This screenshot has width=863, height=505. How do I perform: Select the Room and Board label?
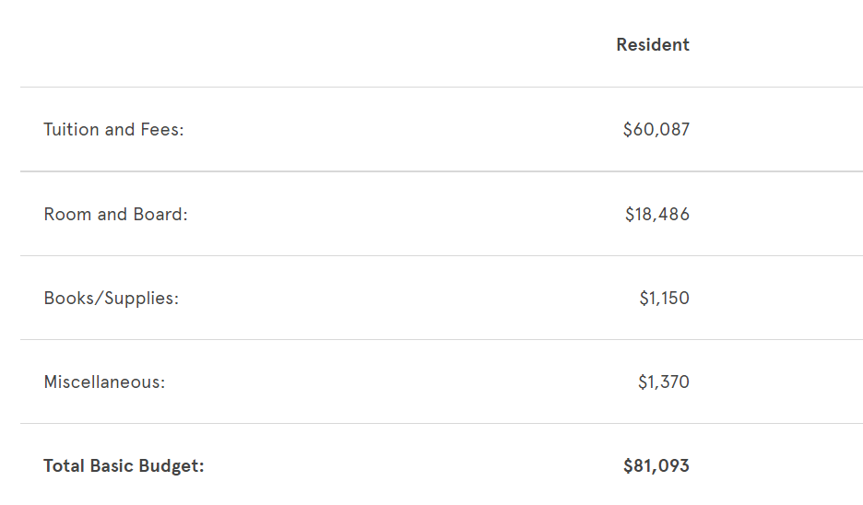click(115, 214)
